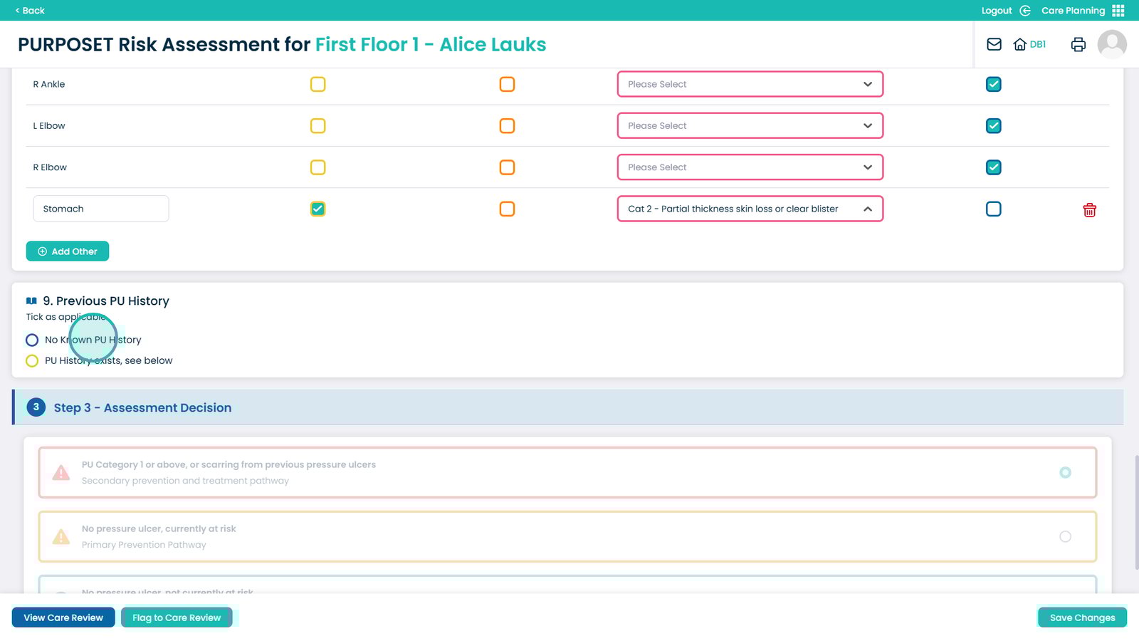The width and height of the screenshot is (1139, 641).
Task: Click the red warning icon for PU Category 1
Action: point(61,473)
